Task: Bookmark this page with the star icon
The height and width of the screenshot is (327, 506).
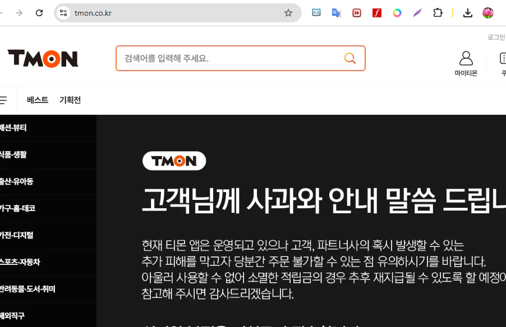Action: pos(288,13)
